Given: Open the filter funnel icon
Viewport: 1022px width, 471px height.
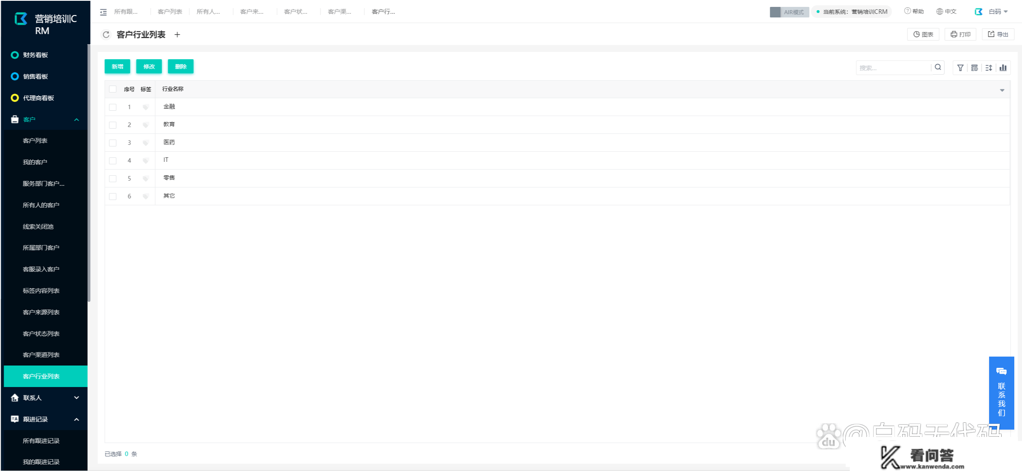Looking at the screenshot, I should 960,68.
